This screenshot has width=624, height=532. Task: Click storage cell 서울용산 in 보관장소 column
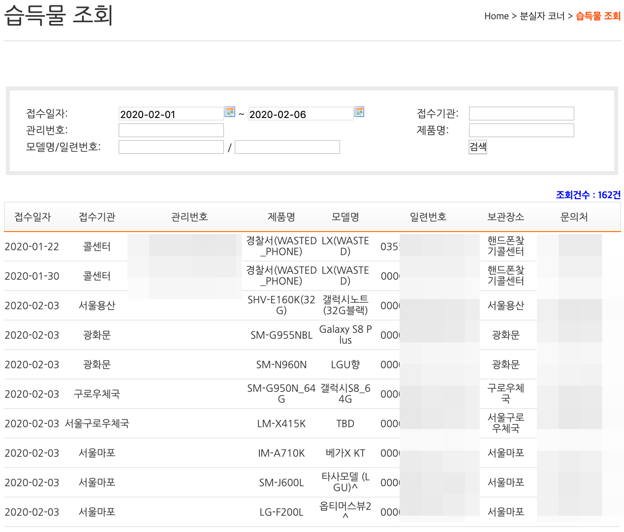coord(506,305)
